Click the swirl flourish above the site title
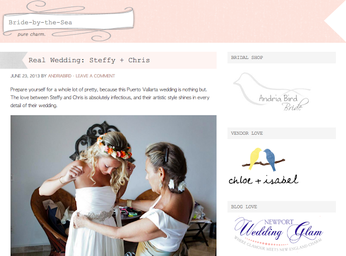 tap(55, 8)
